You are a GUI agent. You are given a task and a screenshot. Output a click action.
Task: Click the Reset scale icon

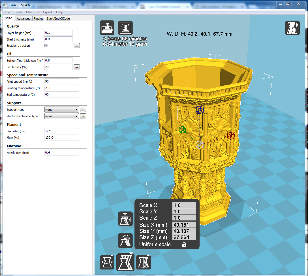pos(125,241)
